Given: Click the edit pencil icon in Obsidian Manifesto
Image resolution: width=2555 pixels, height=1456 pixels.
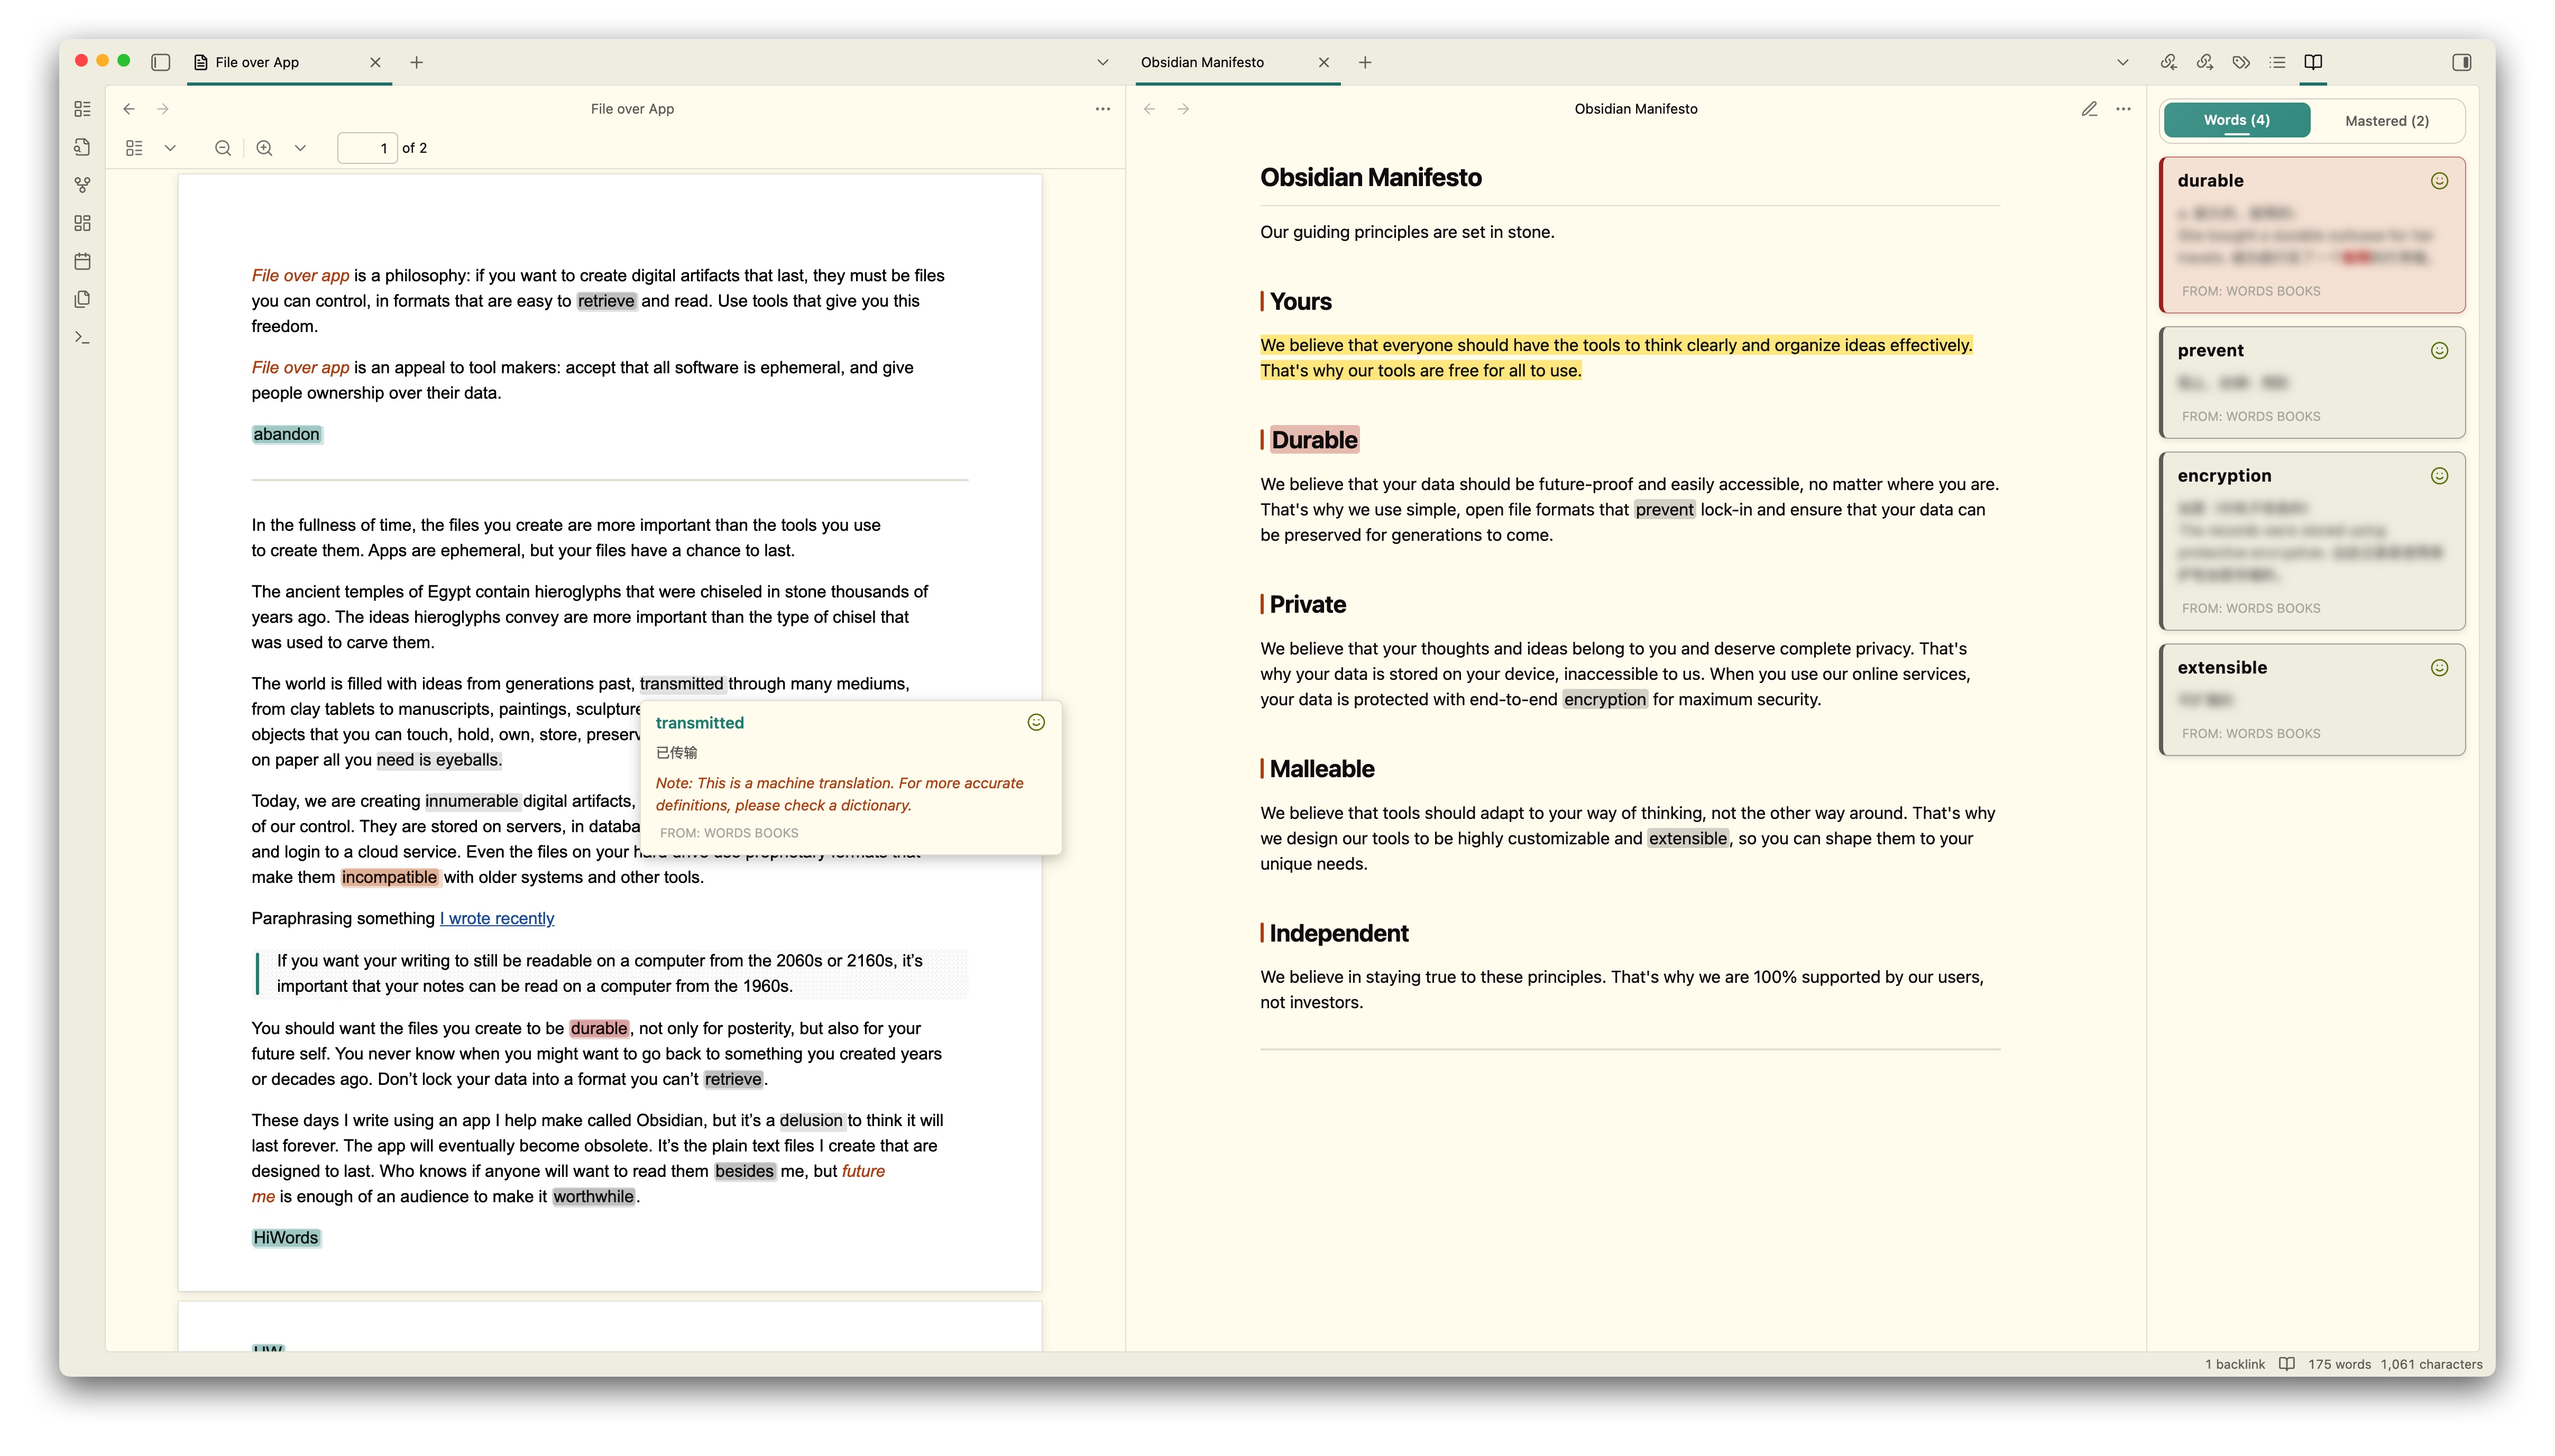Looking at the screenshot, I should click(x=2088, y=109).
